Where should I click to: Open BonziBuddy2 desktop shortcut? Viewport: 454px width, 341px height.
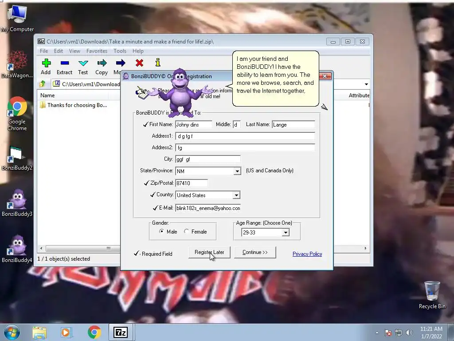(x=17, y=159)
